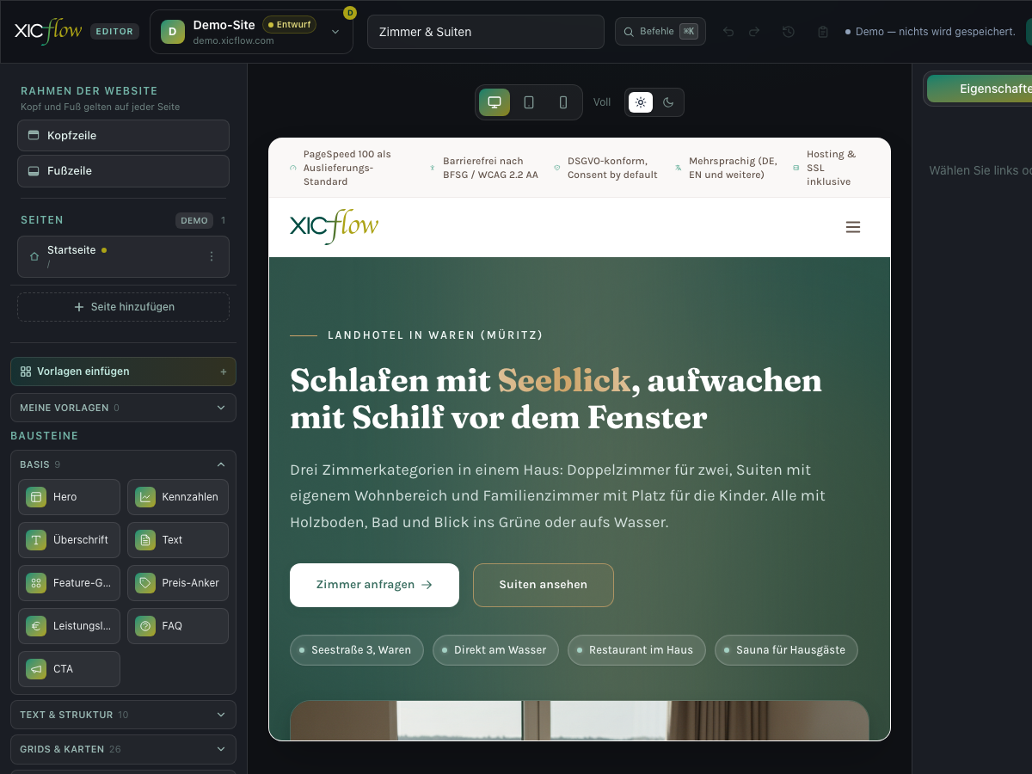
Task: Click the Barrierefrei nach BFSG banner text
Action: point(490,168)
